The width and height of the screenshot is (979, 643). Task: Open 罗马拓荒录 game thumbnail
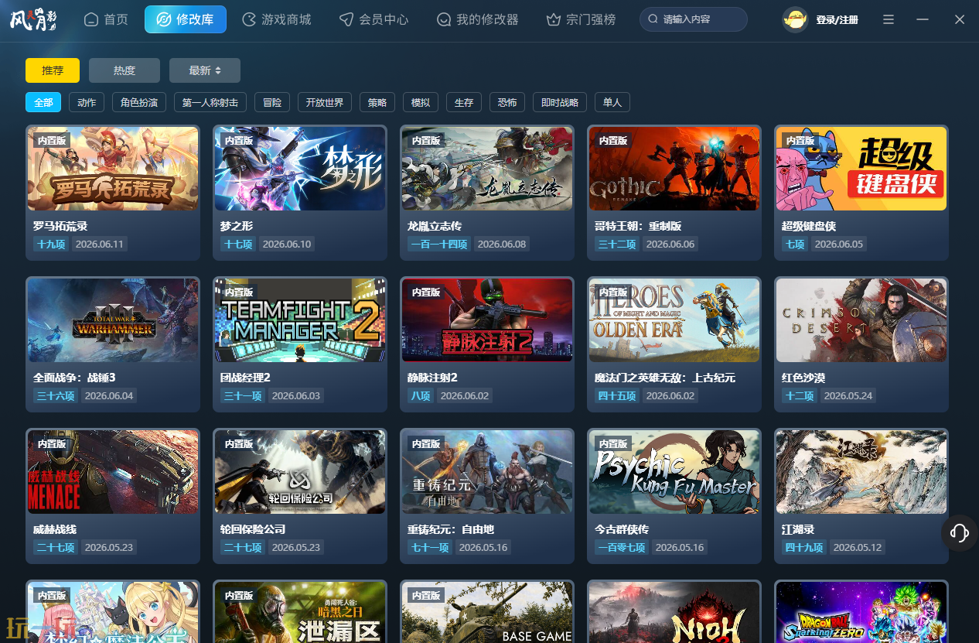(x=113, y=169)
